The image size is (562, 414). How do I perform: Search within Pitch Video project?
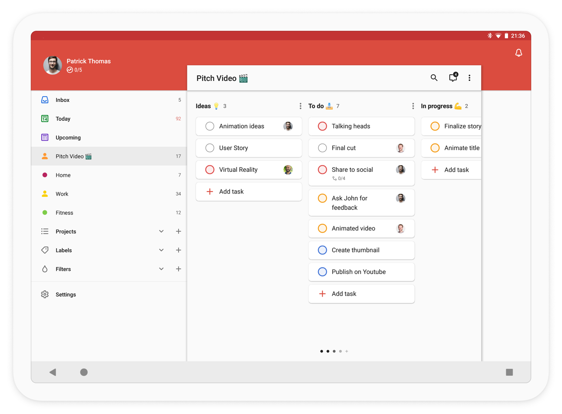pos(434,78)
